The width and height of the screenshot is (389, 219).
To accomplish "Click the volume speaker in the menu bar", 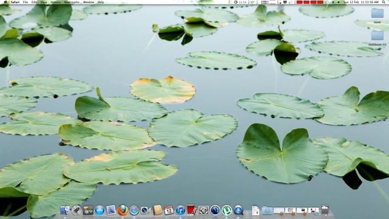I will point(339,2).
